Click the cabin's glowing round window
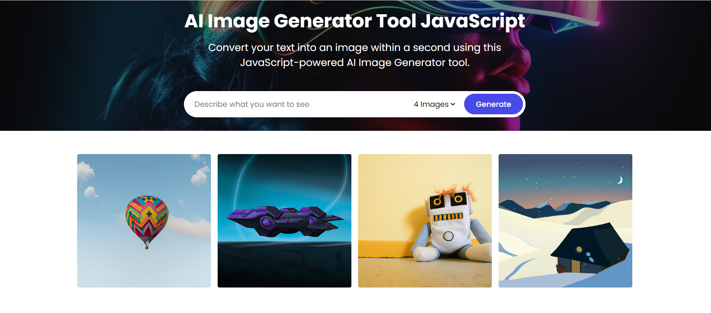711x313 pixels. click(x=579, y=249)
